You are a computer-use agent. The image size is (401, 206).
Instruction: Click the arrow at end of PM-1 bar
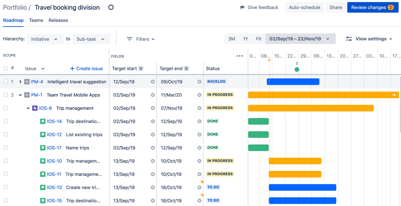tap(394, 95)
